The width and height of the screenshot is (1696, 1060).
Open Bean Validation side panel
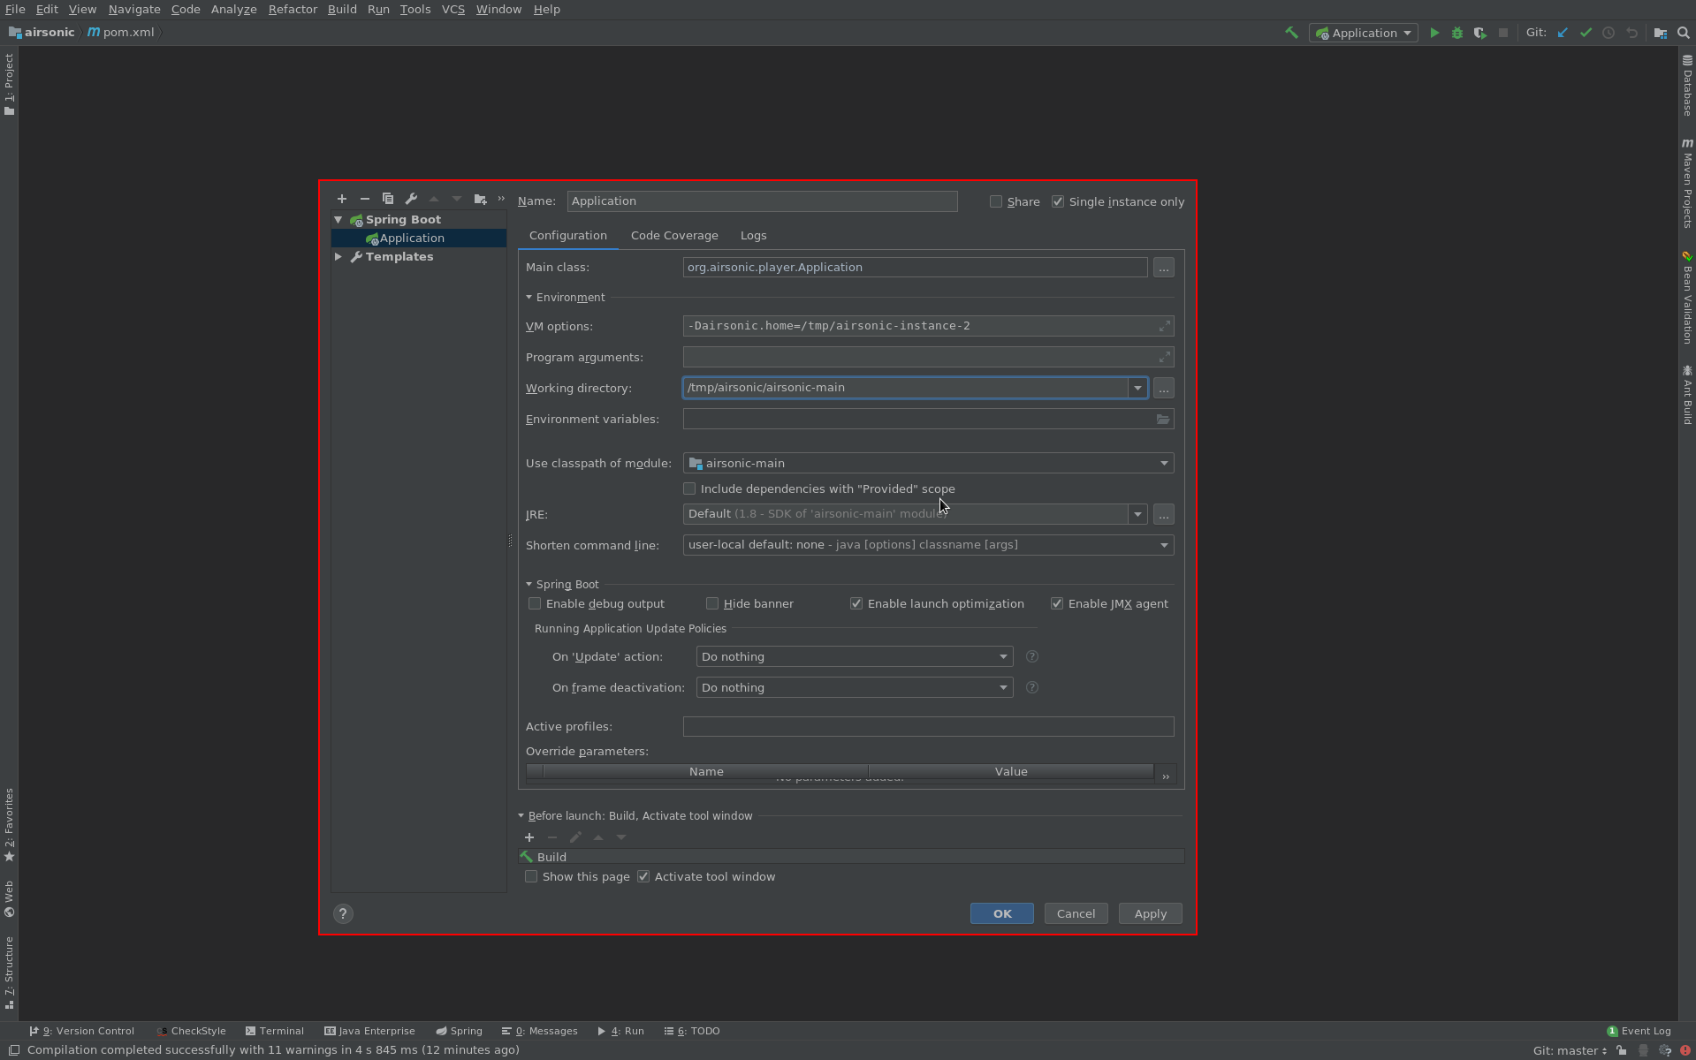pyautogui.click(x=1687, y=298)
